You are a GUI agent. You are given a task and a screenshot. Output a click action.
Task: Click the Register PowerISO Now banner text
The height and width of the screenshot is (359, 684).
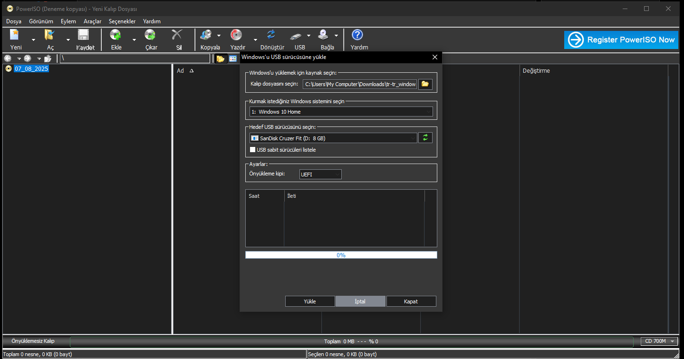tap(631, 40)
